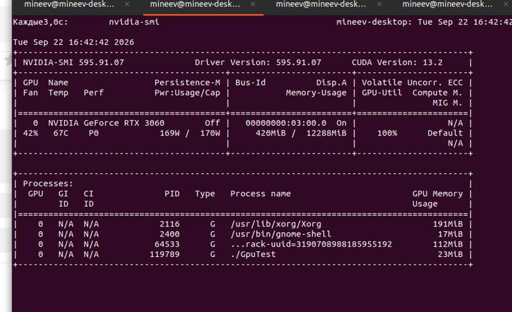Click the Bus-Id 00000000:03:00.0 value
Viewport: 512px width, 312px height.
point(285,123)
